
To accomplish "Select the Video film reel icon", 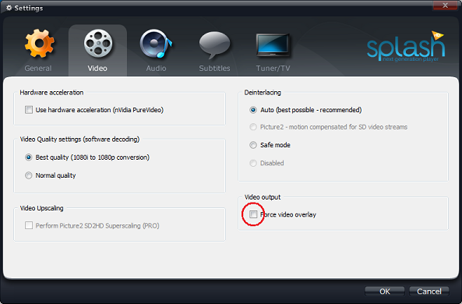I will [x=98, y=44].
